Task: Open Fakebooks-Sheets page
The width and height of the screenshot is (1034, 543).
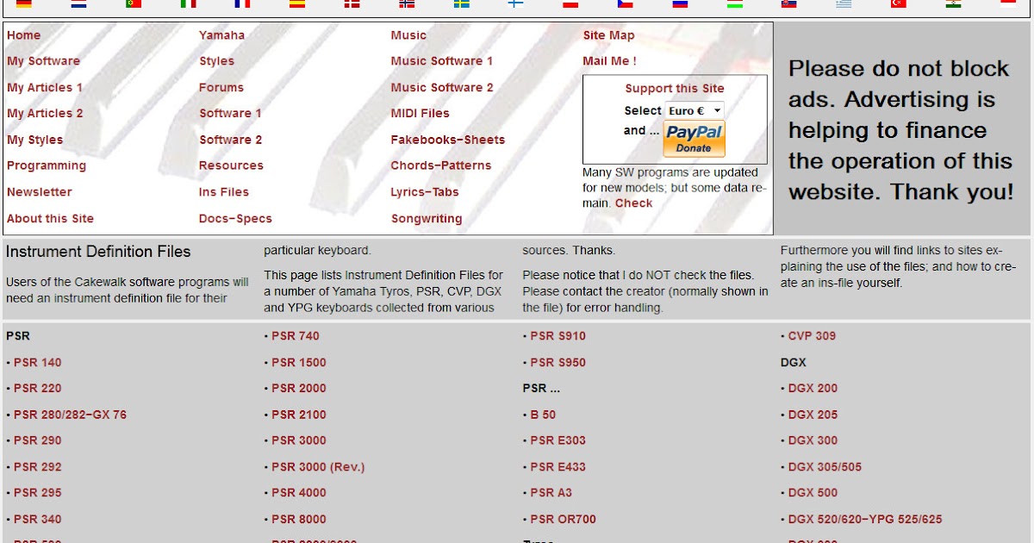Action: pyautogui.click(x=448, y=140)
